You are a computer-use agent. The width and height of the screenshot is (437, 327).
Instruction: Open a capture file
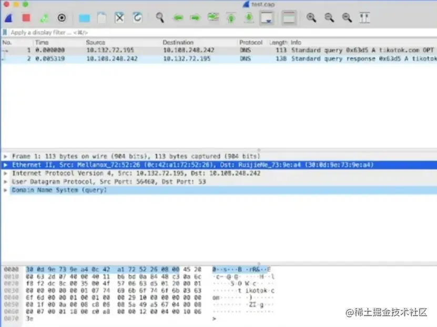(84, 18)
